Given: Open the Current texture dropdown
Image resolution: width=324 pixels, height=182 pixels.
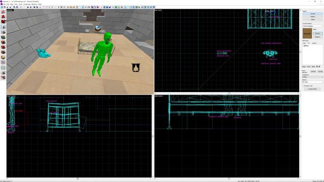Looking at the screenshot, I should [x=312, y=26].
